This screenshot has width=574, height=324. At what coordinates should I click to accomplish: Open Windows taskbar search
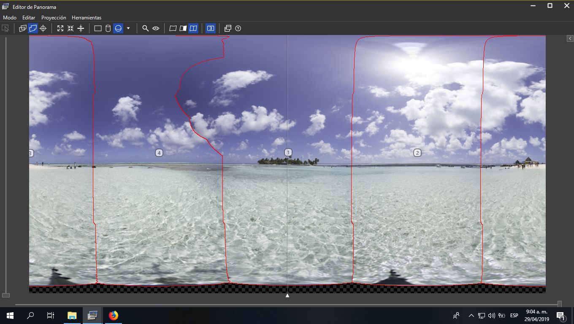[x=30, y=316]
